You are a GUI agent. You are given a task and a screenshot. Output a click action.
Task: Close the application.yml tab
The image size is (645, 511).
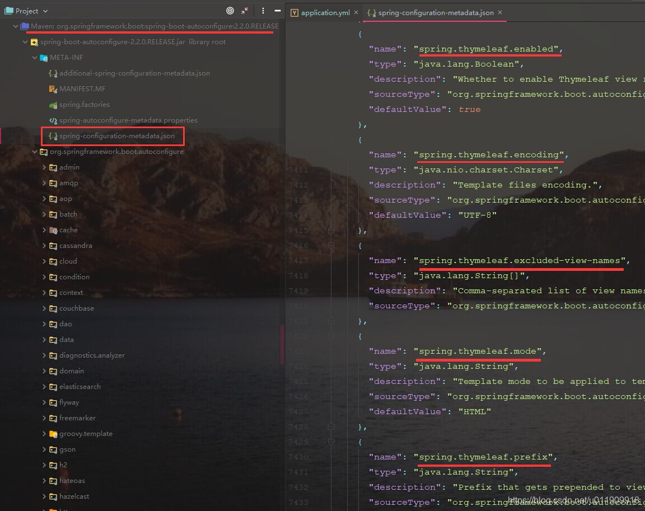click(x=356, y=13)
